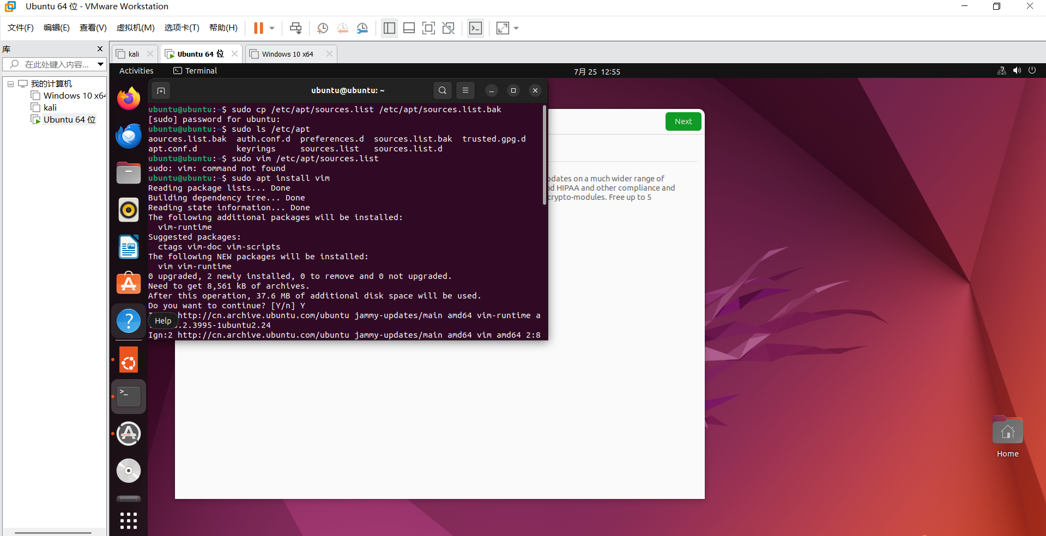Close the library panel
The width and height of the screenshot is (1046, 536).
click(x=100, y=49)
